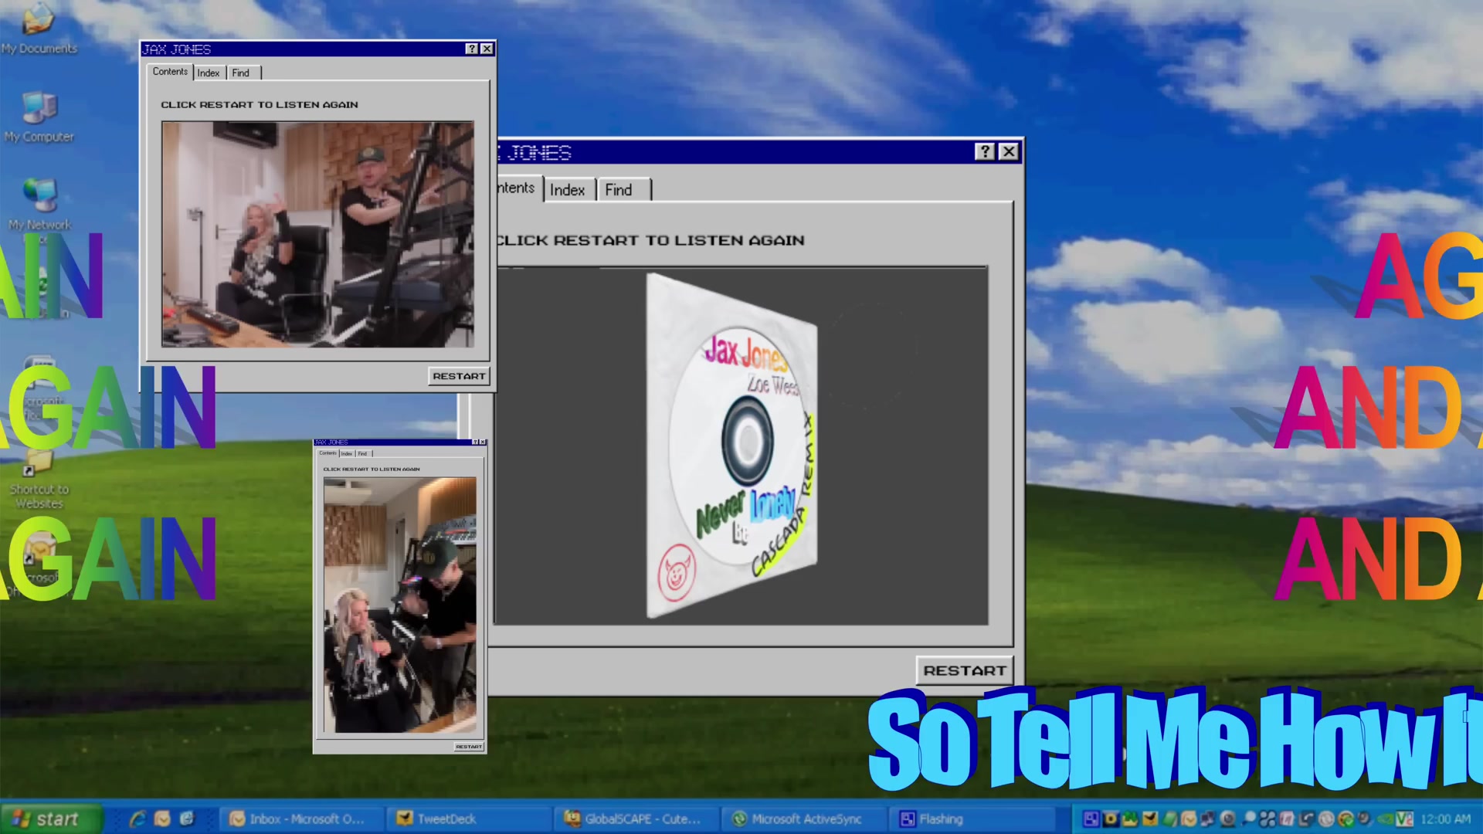Viewport: 1483px width, 834px height.
Task: Click the help question mark in top-left Jax Jones window
Action: point(471,49)
